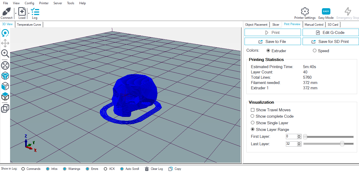The width and height of the screenshot is (359, 172).
Task: Increase Last Layer with up spinner
Action: point(299,143)
